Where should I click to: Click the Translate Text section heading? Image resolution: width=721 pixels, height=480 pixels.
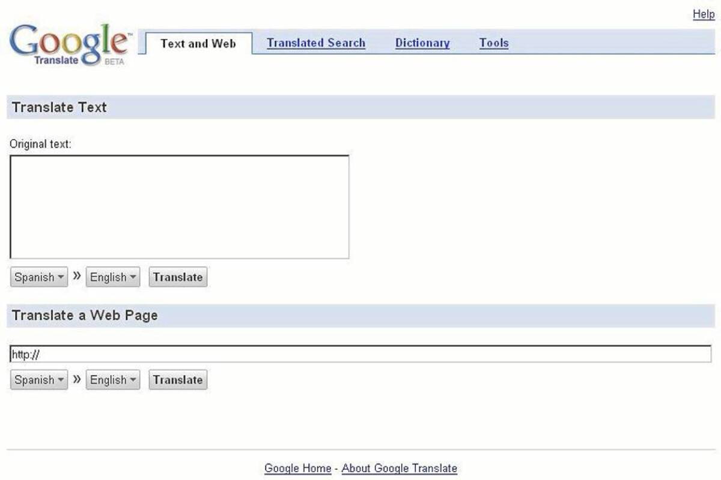[59, 107]
